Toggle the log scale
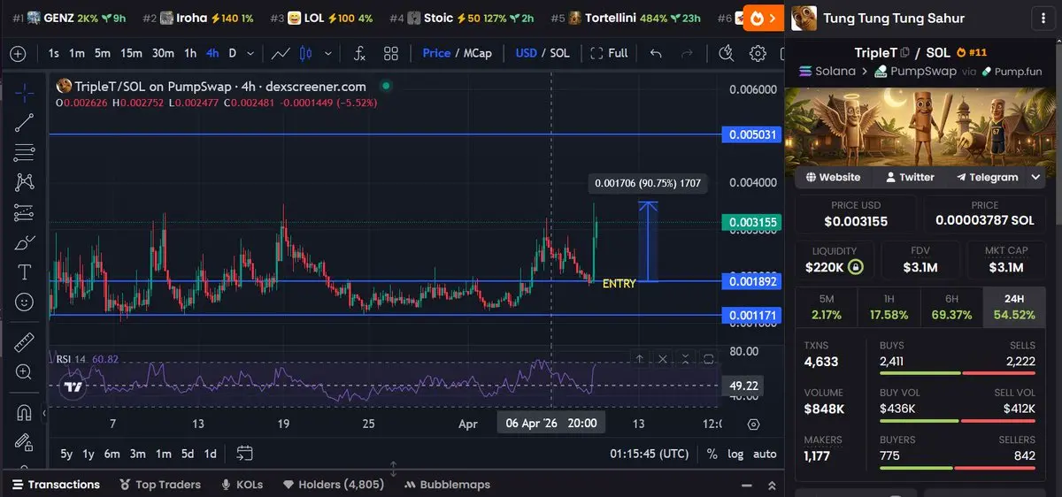 click(735, 454)
